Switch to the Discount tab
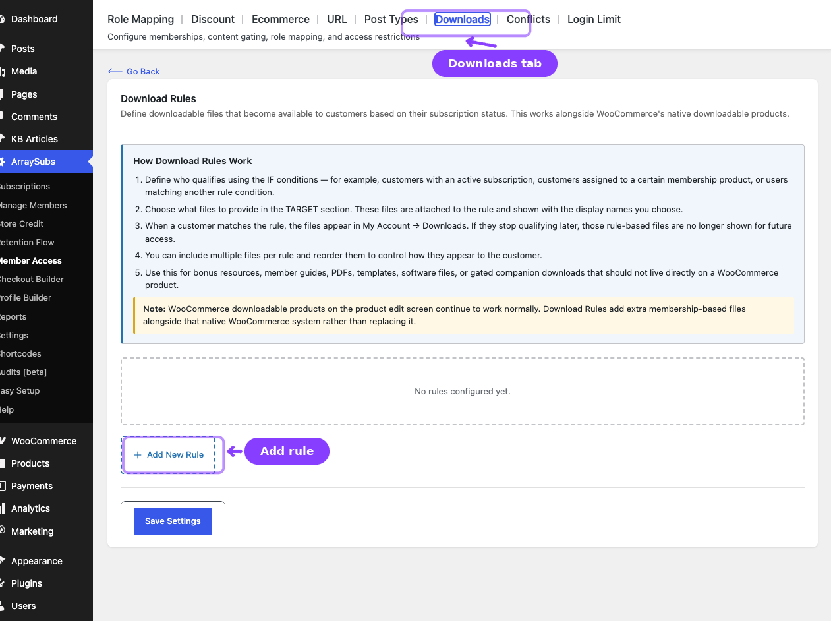This screenshot has width=831, height=621. 213,19
